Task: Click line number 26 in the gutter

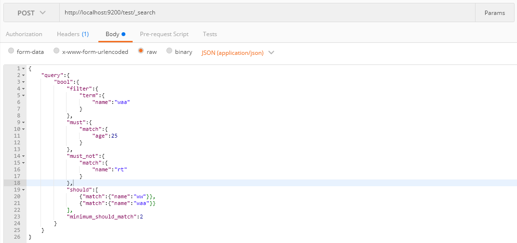Action: (17, 237)
